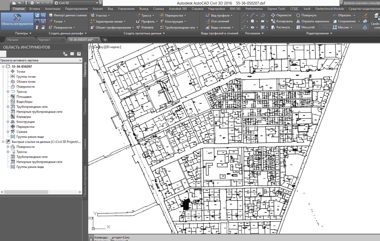Click the horizontal scrollbar in toolspace tree
Viewport: 380px width, 241px height.
click(26, 192)
